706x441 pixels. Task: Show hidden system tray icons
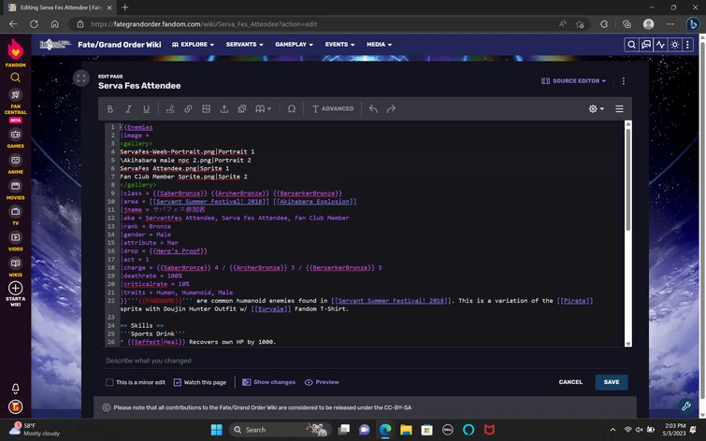tap(612, 430)
